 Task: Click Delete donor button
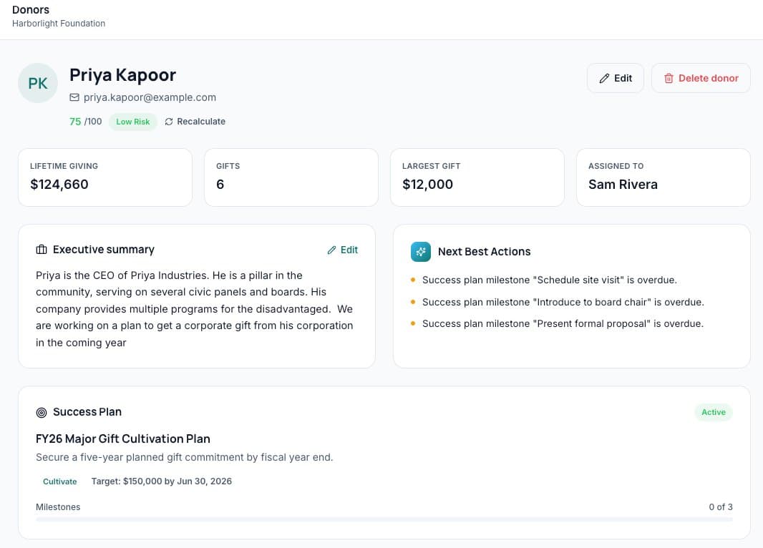coord(701,78)
